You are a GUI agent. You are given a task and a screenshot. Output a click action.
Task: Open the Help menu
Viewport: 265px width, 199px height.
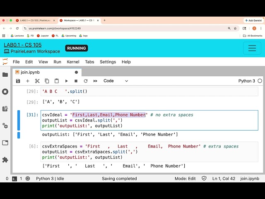tap(126, 62)
